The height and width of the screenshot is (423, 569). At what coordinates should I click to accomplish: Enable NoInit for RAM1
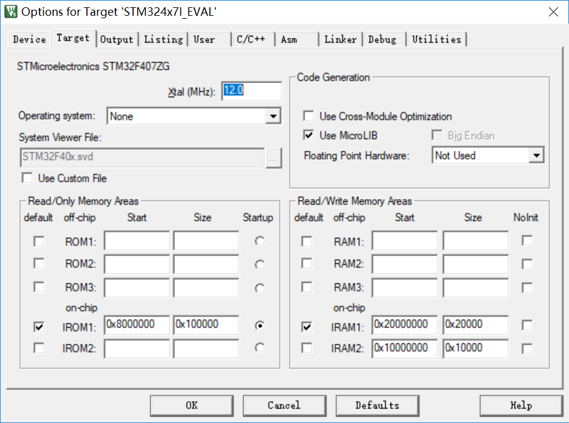(527, 240)
